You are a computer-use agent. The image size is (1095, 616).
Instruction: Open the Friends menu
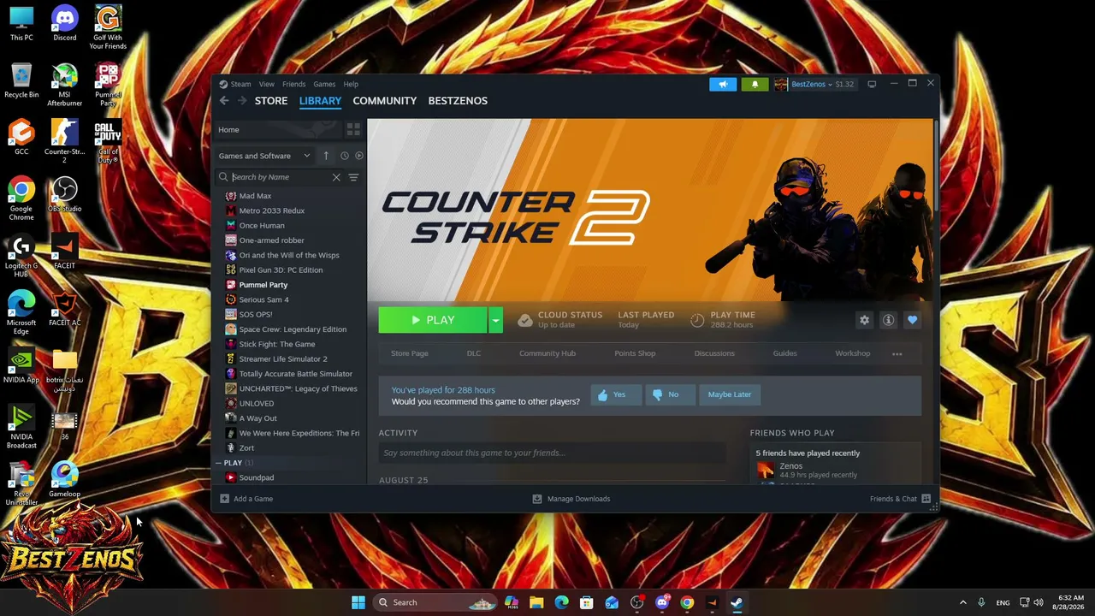pyautogui.click(x=293, y=84)
